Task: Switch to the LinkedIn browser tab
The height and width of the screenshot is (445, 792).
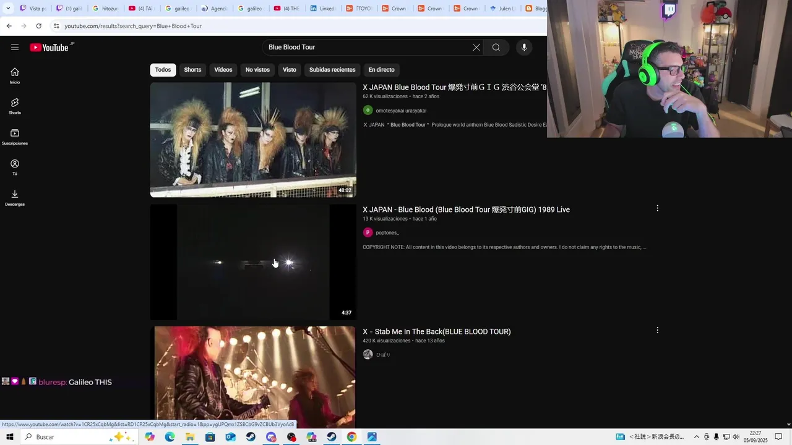Action: [x=323, y=9]
